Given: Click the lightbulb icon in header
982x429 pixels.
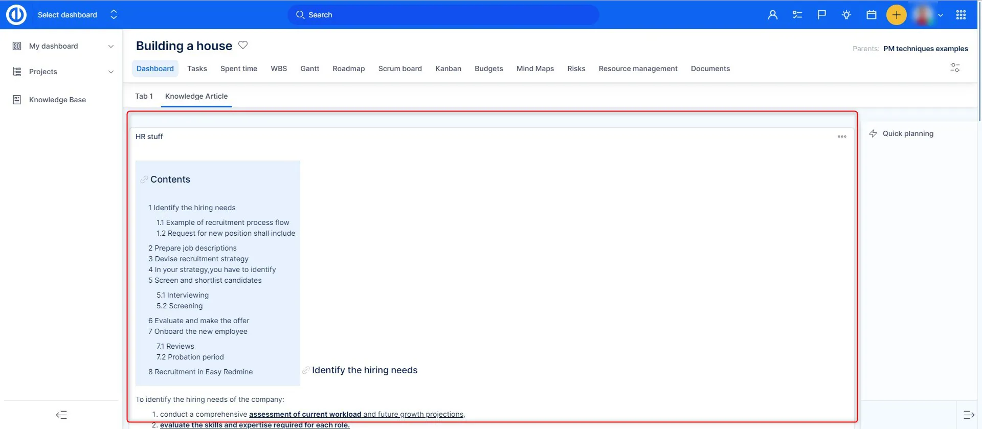Looking at the screenshot, I should [x=846, y=15].
